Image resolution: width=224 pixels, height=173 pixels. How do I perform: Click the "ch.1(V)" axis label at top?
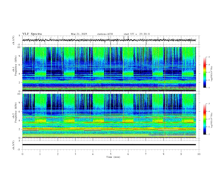click(x=14, y=40)
